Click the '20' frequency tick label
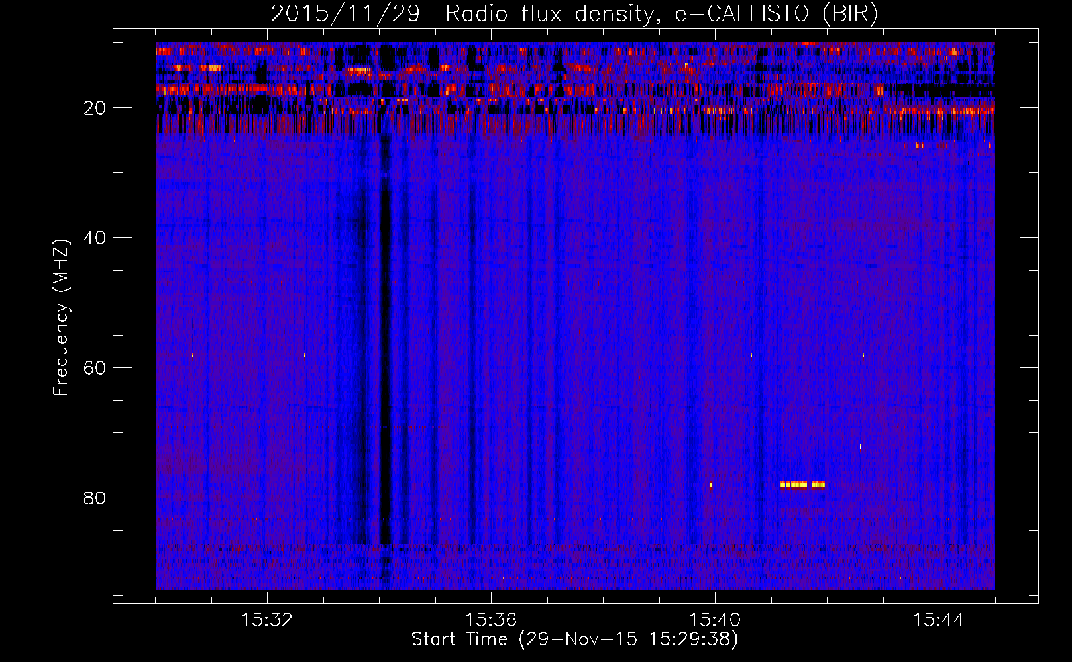This screenshot has height=662, width=1072. tap(95, 108)
